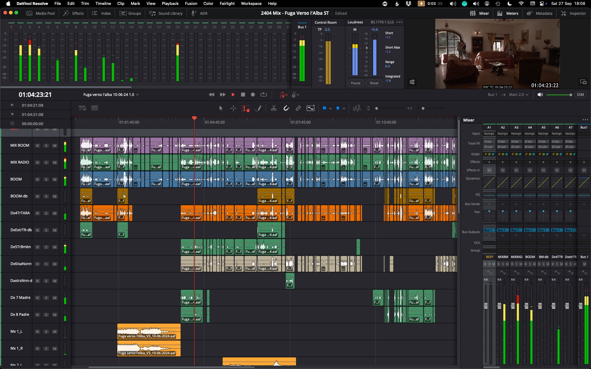Toggle automation controls icon in transport
Screen dimensions: 591x369
click(283, 95)
